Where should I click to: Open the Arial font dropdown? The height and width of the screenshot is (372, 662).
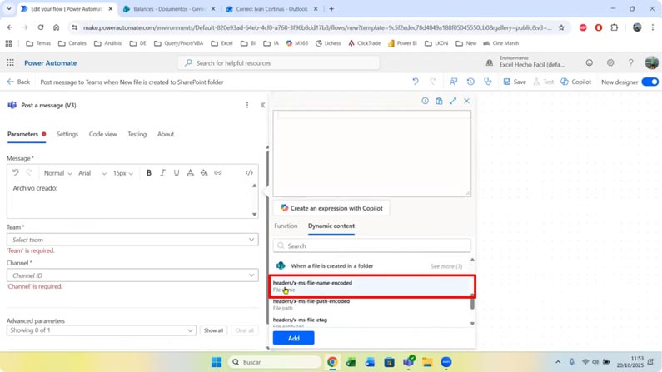pos(92,173)
